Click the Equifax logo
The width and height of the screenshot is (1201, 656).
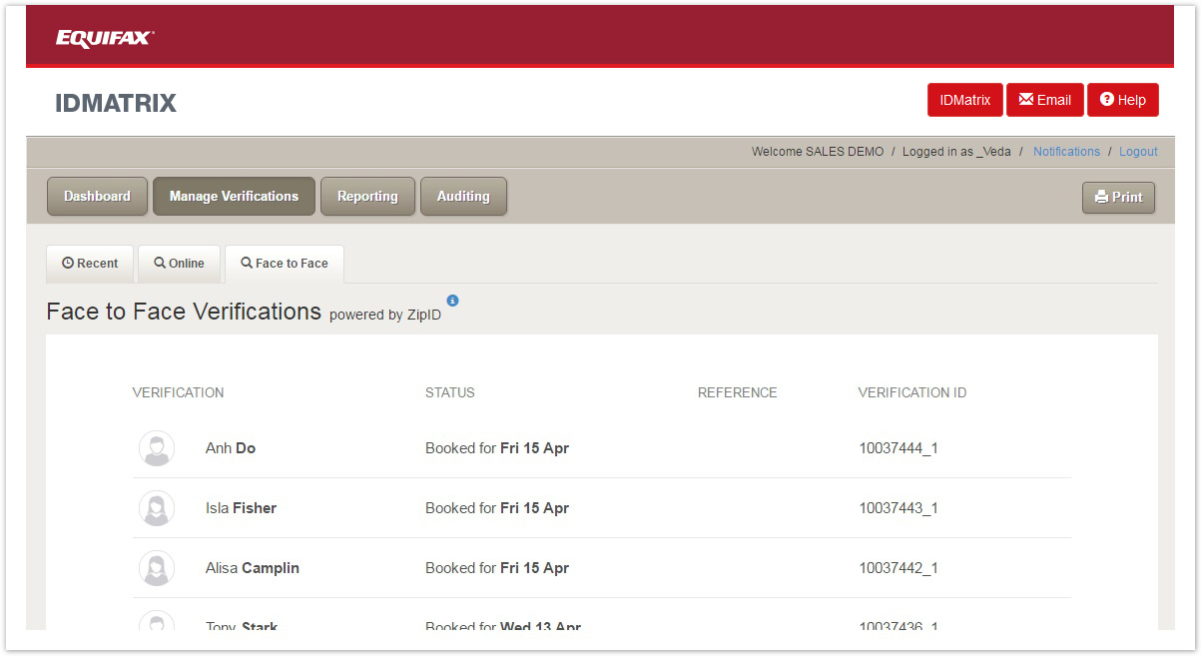pos(104,39)
